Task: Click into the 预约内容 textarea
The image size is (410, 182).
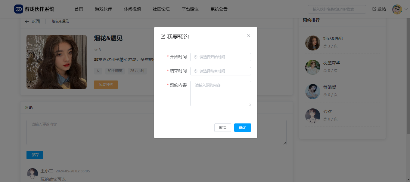Action: [x=221, y=93]
